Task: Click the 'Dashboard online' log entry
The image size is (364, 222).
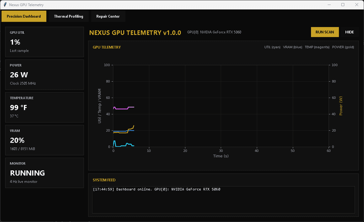Action: (x=156, y=189)
